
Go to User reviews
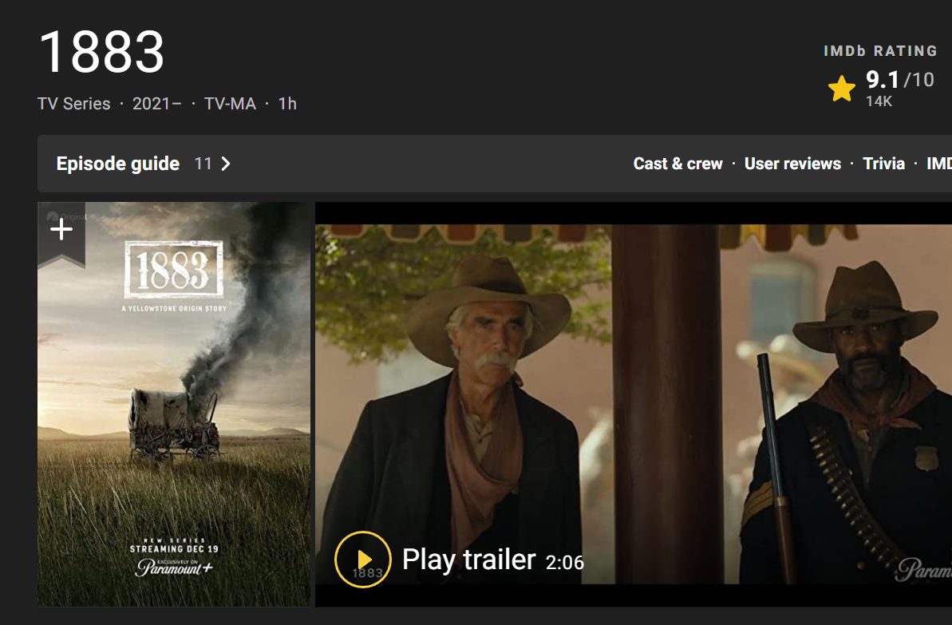pos(792,164)
